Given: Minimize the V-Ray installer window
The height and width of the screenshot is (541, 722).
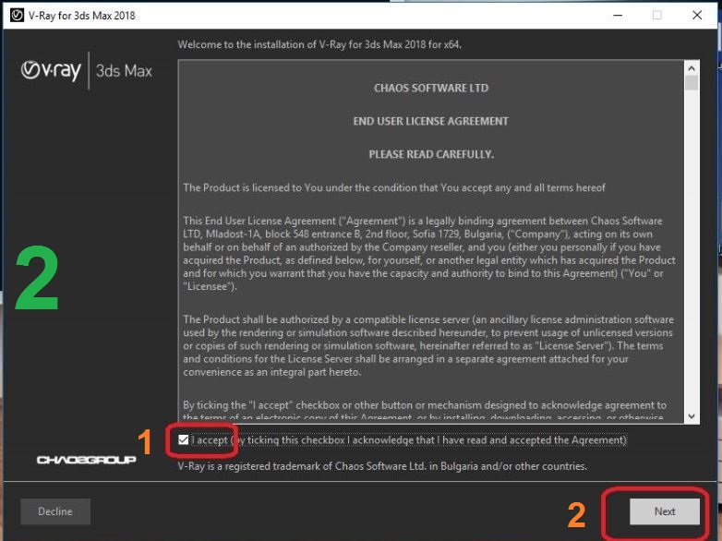Looking at the screenshot, I should tap(618, 15).
